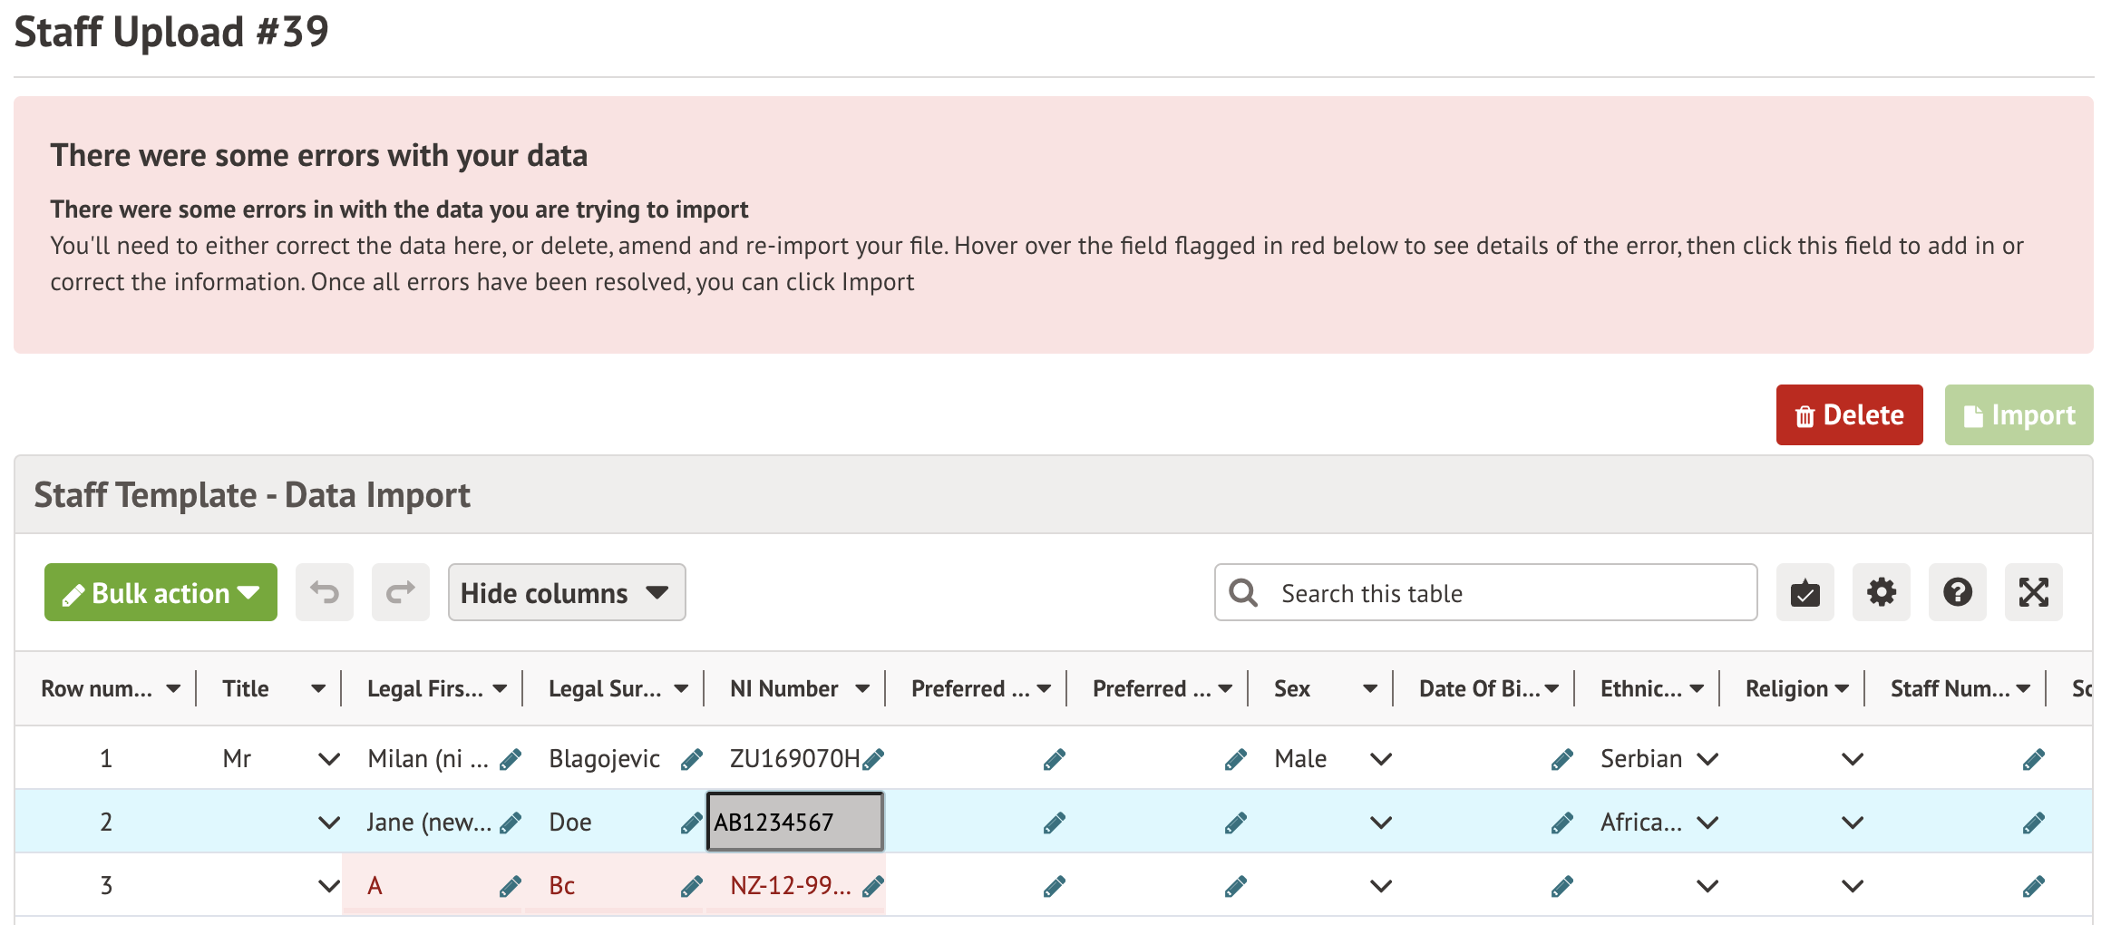This screenshot has width=2111, height=925.
Task: Open Religion column header menu
Action: pyautogui.click(x=1841, y=689)
